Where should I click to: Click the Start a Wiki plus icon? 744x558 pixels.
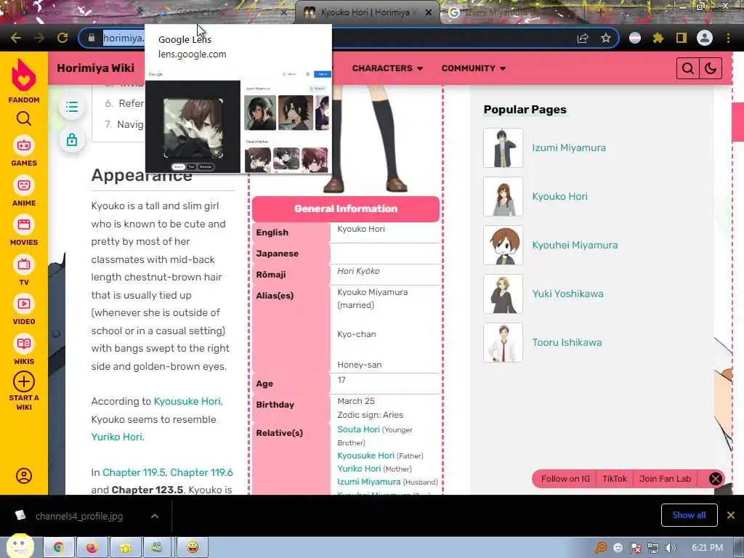(x=24, y=381)
